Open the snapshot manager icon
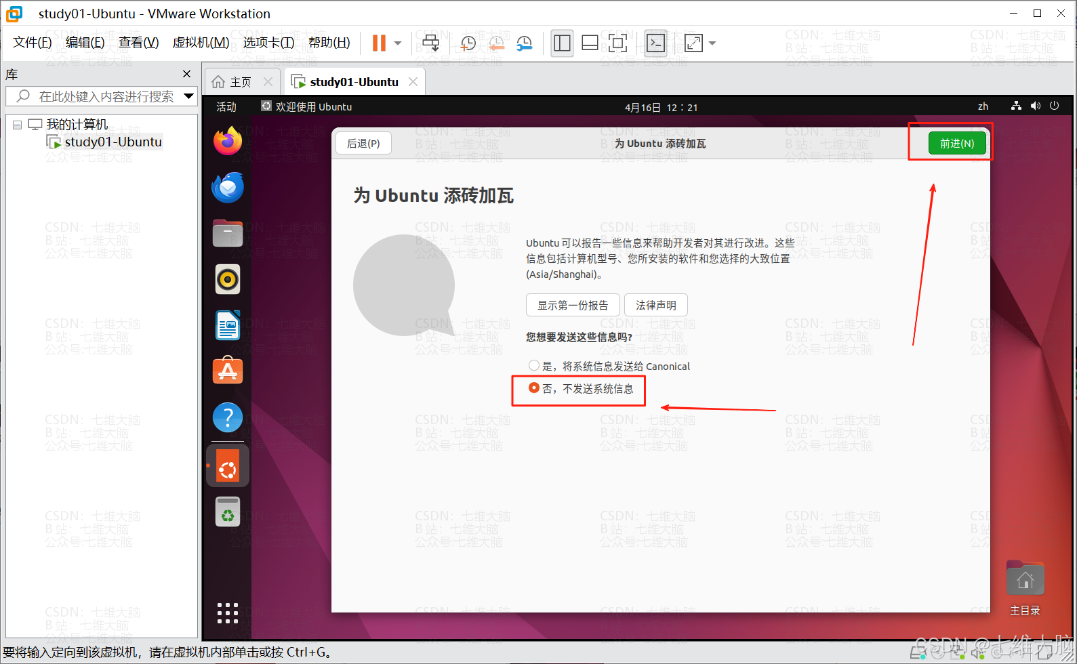The height and width of the screenshot is (664, 1077). (x=524, y=43)
